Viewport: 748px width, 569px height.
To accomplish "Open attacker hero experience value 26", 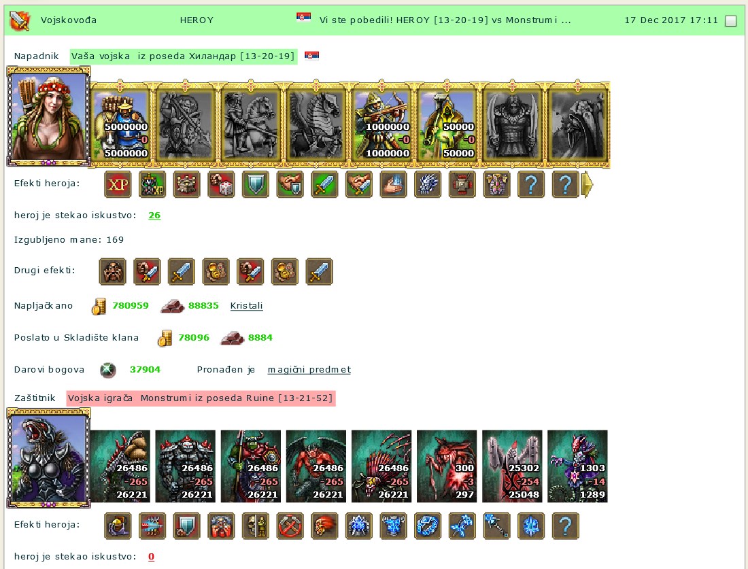I will 154,215.
